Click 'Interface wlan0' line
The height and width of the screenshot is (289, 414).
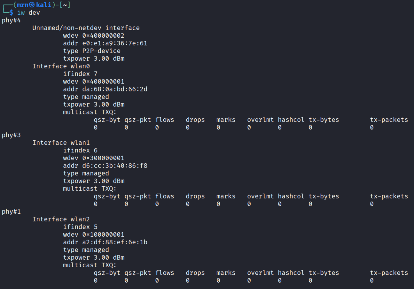(x=61, y=66)
